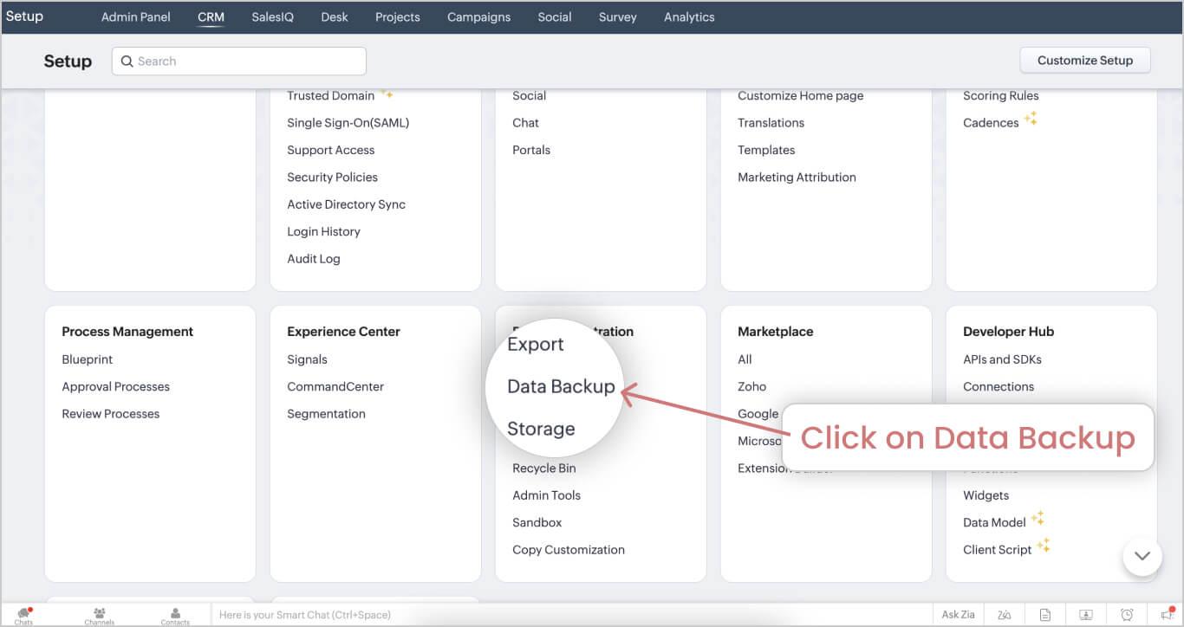The height and width of the screenshot is (627, 1184).
Task: Click the Customize Setup button
Action: (x=1084, y=60)
